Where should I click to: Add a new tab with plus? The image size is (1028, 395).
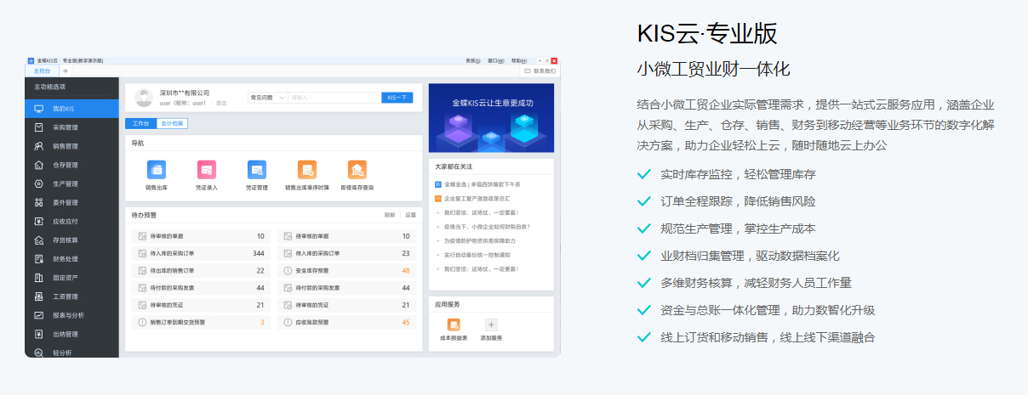[66, 71]
